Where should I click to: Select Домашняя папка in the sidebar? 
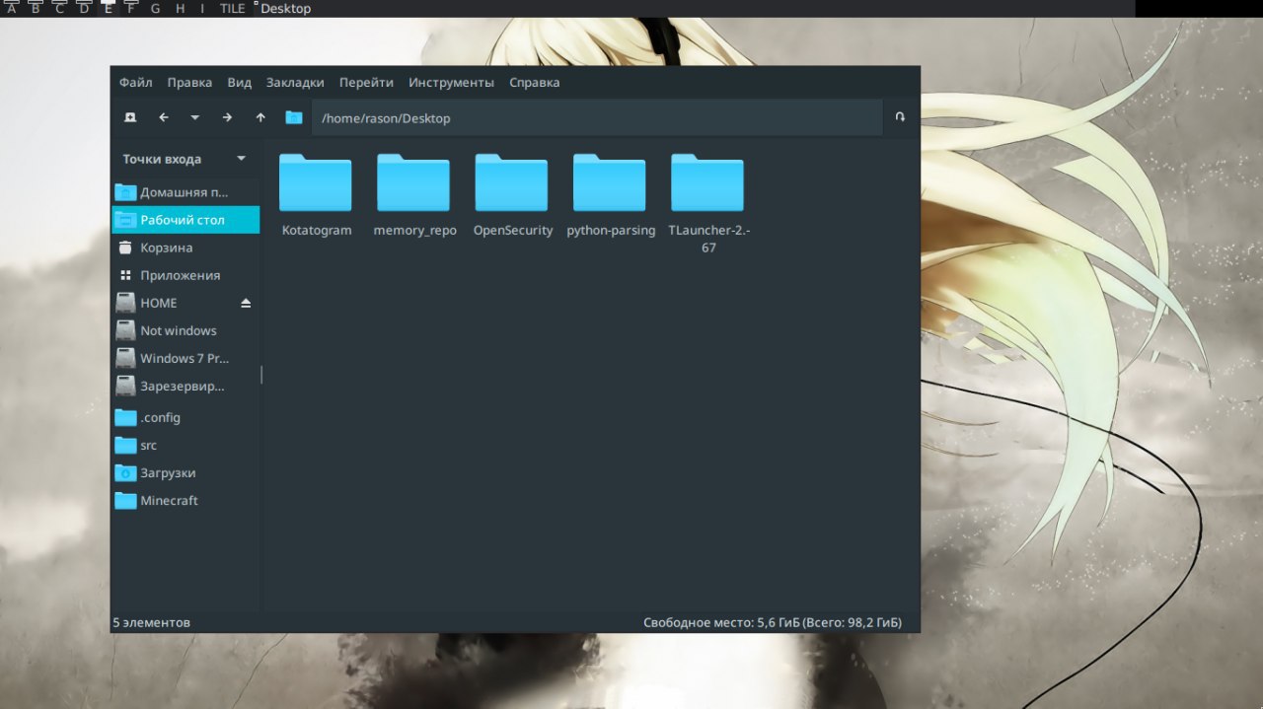(x=186, y=192)
